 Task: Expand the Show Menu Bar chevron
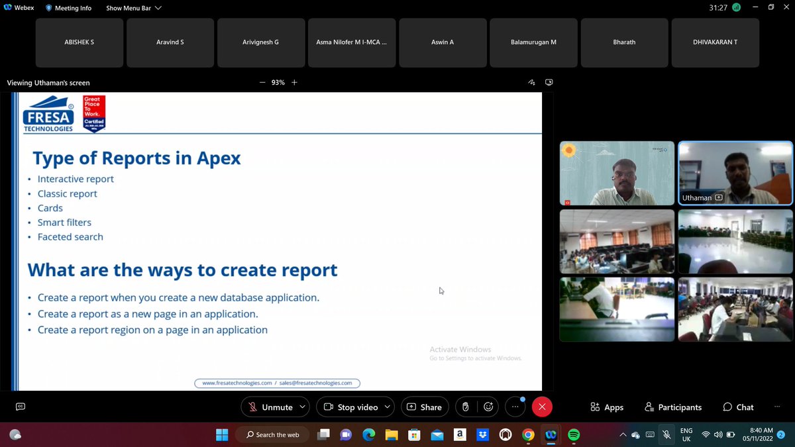point(158,8)
